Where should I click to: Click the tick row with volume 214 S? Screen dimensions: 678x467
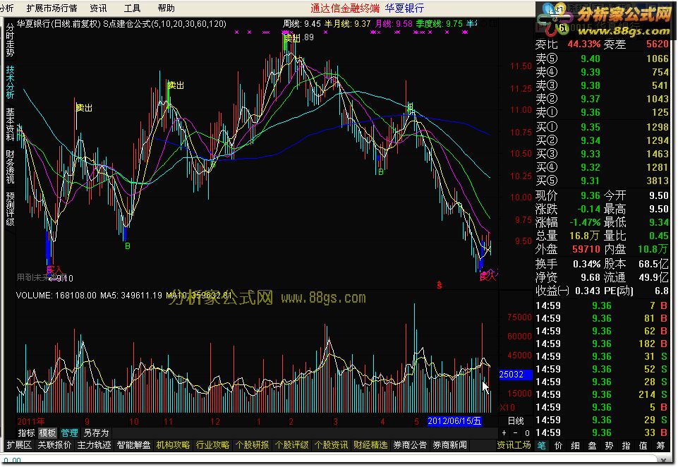coord(602,394)
